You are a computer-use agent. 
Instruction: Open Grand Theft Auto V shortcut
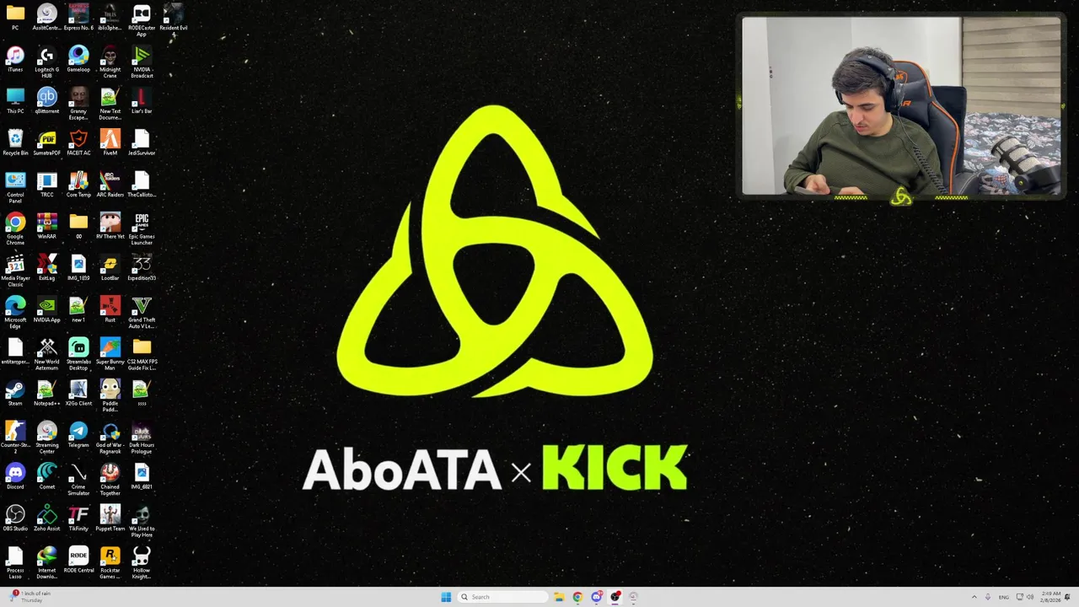142,312
